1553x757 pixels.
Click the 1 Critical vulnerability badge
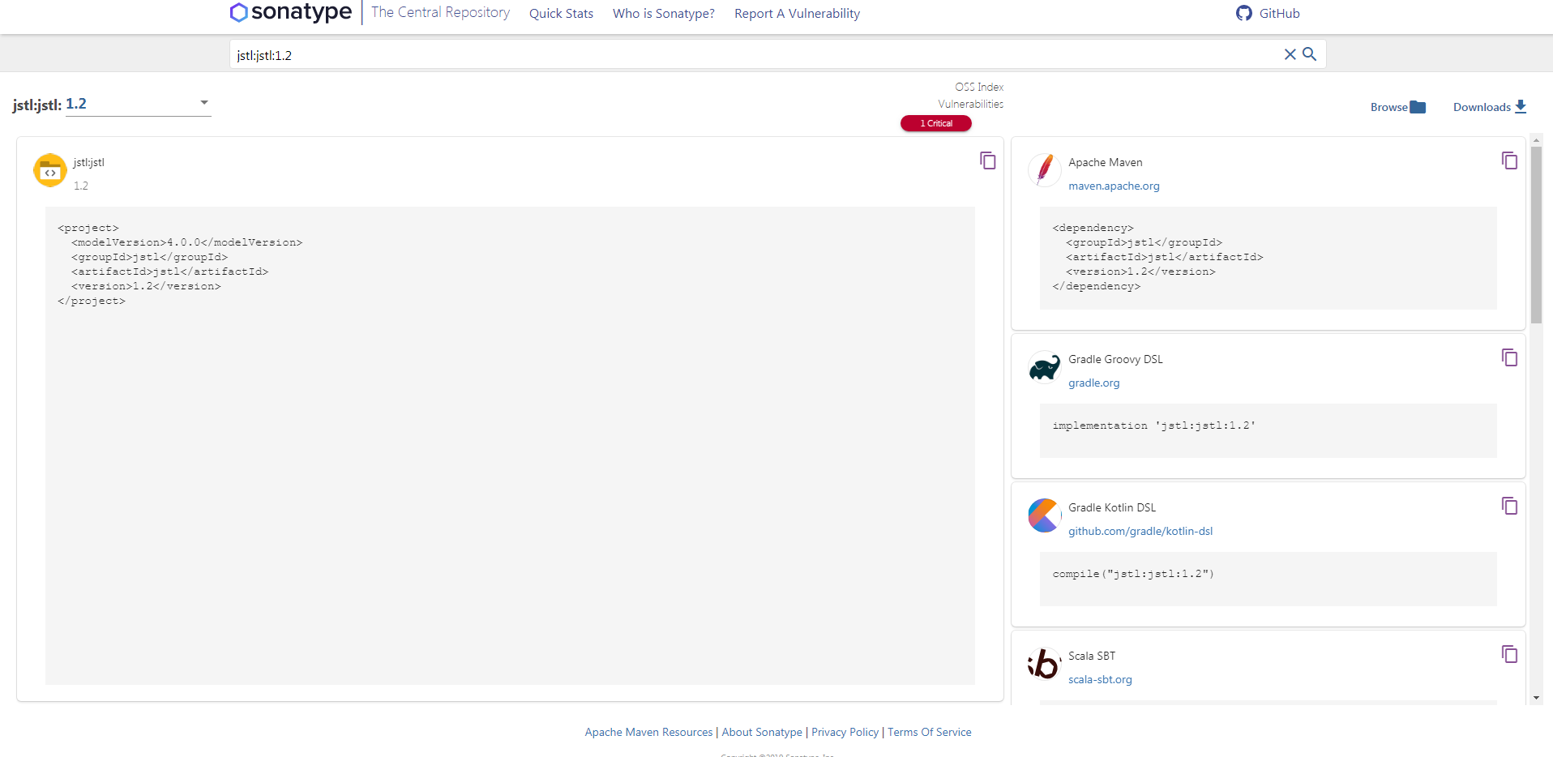point(936,123)
